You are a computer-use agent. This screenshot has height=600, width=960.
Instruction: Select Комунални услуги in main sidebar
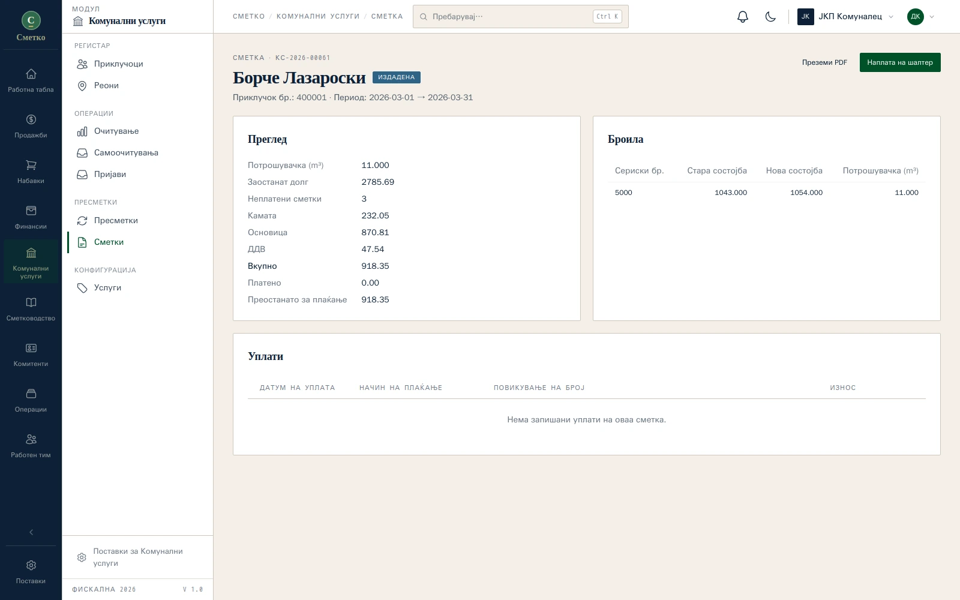point(31,262)
